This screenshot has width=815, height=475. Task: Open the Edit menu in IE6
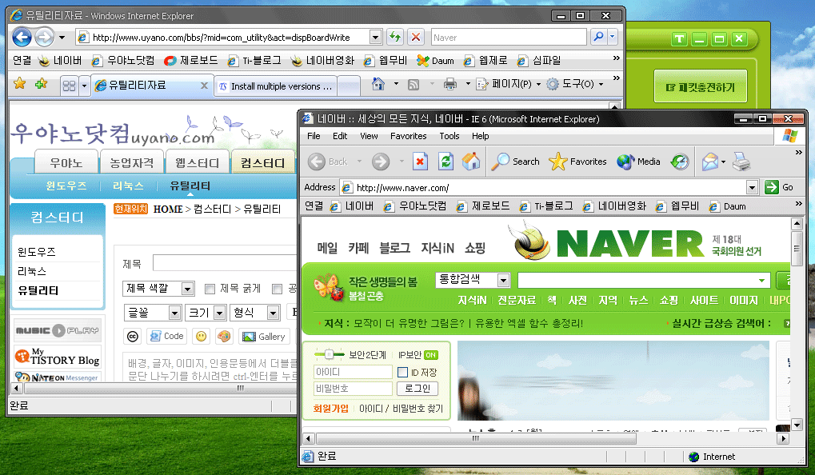coord(340,136)
